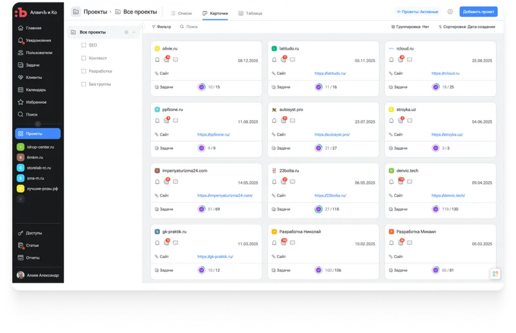Open tasks badge icon on Разработка Николай card
Screen dimensions: 516x333
tap(284, 242)
